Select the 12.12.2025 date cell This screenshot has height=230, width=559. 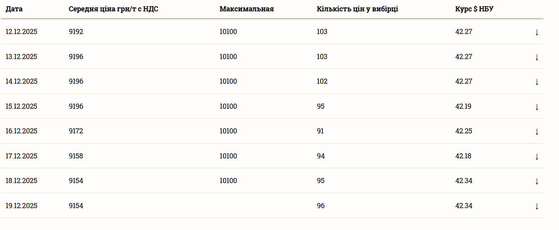pos(21,32)
